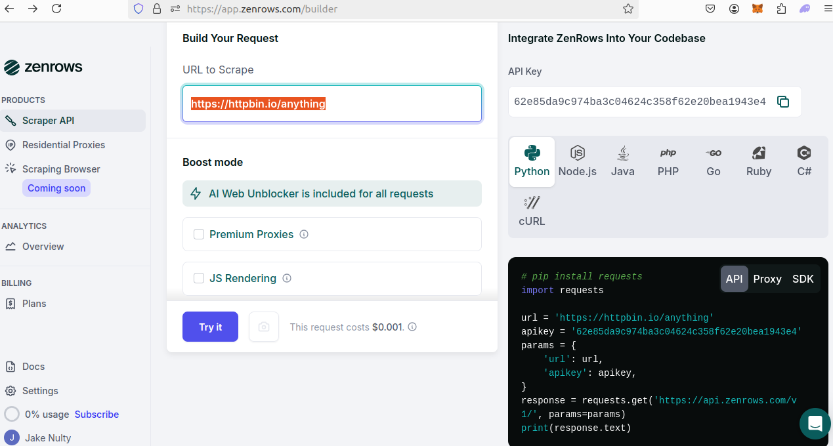
Task: Switch to the Proxy code tab
Action: coord(767,279)
